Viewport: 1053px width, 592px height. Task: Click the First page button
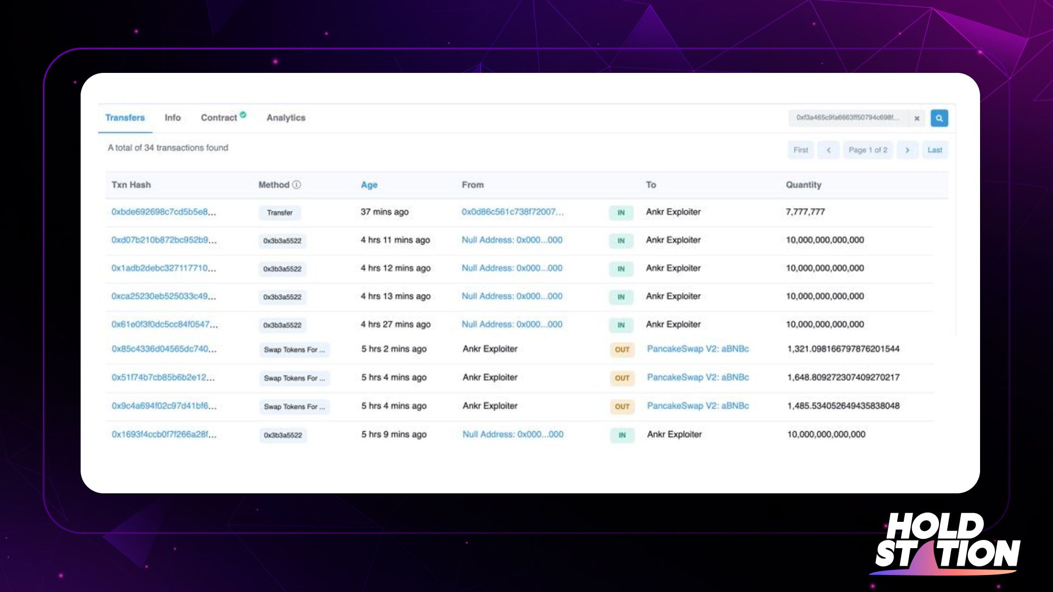click(x=801, y=150)
